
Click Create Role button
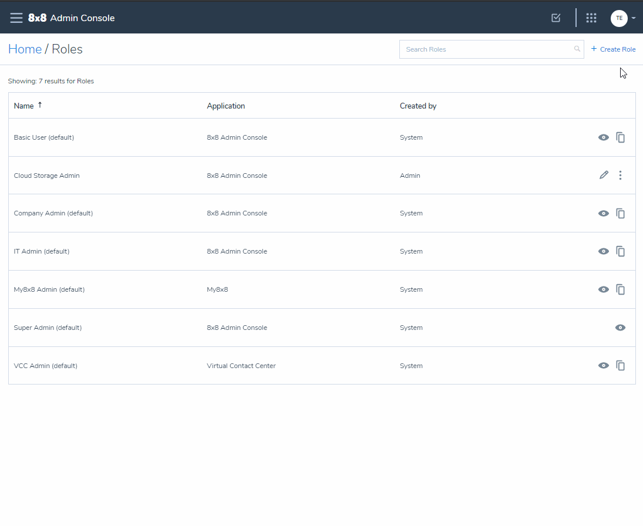(x=613, y=49)
